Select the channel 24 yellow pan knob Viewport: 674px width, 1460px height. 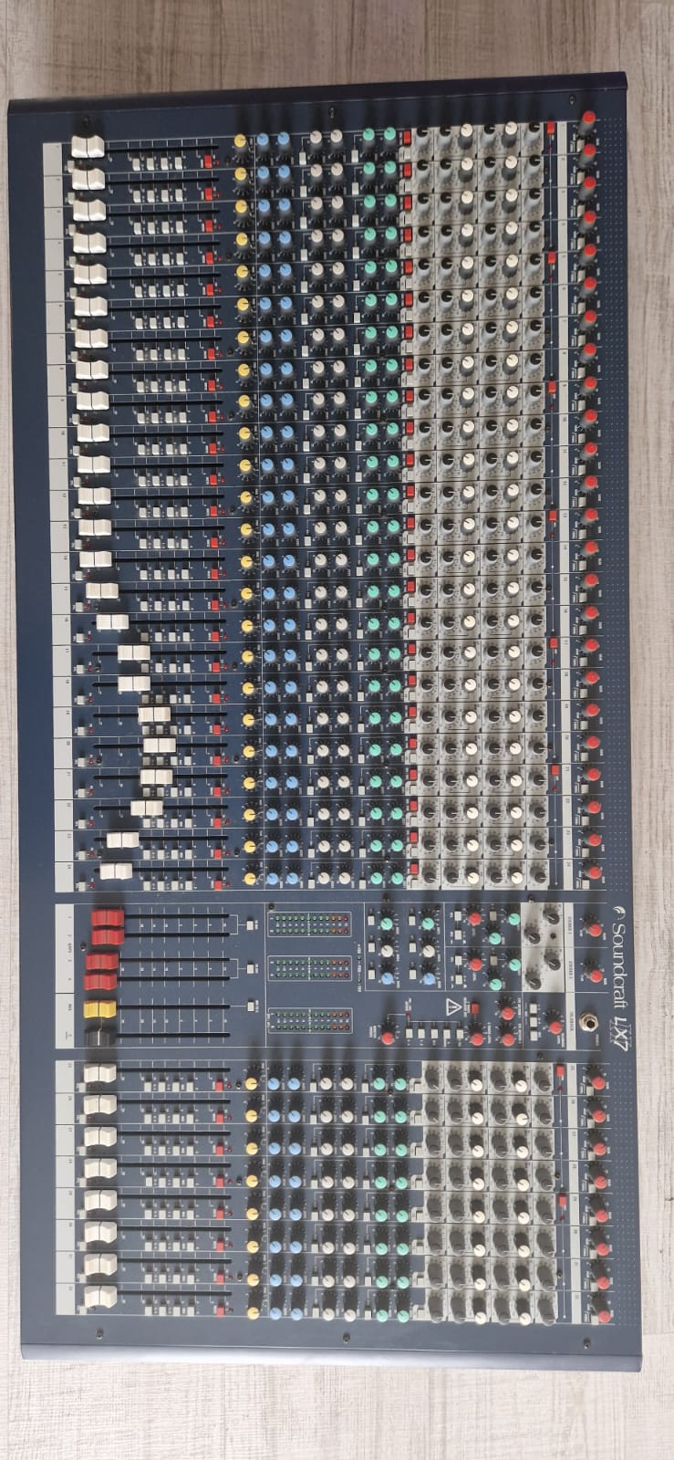click(x=250, y=878)
